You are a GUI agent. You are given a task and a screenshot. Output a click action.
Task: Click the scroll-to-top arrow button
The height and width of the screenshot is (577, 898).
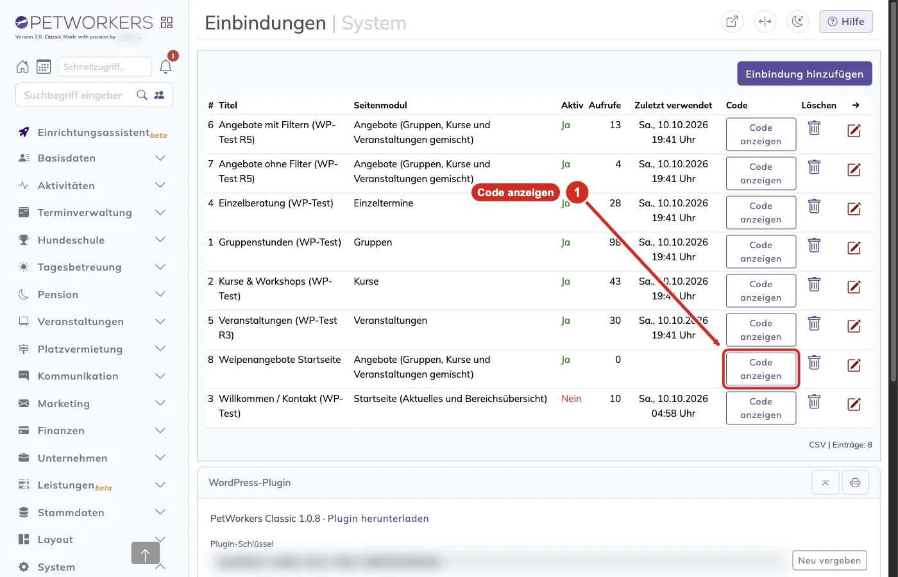click(146, 553)
